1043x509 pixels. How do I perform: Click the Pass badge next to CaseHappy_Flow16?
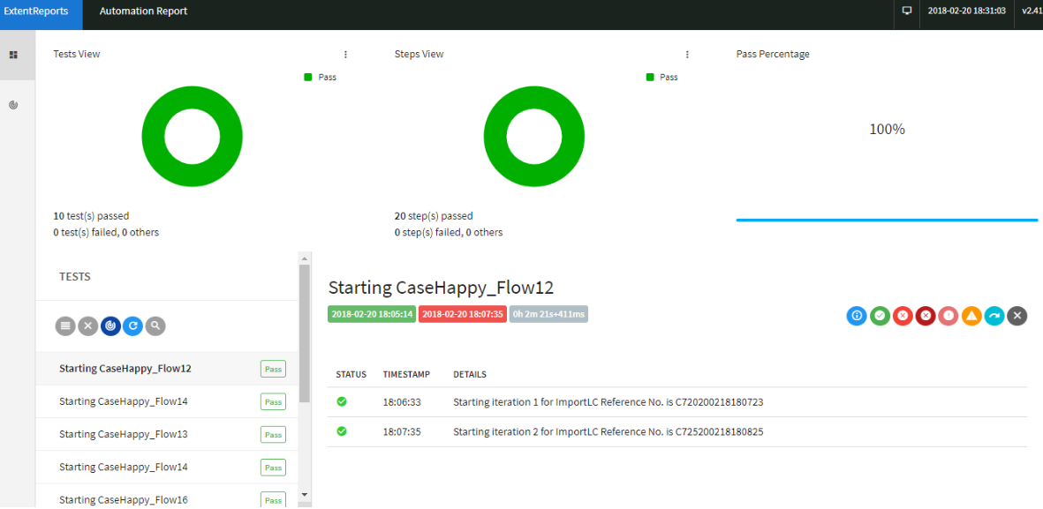(x=272, y=499)
